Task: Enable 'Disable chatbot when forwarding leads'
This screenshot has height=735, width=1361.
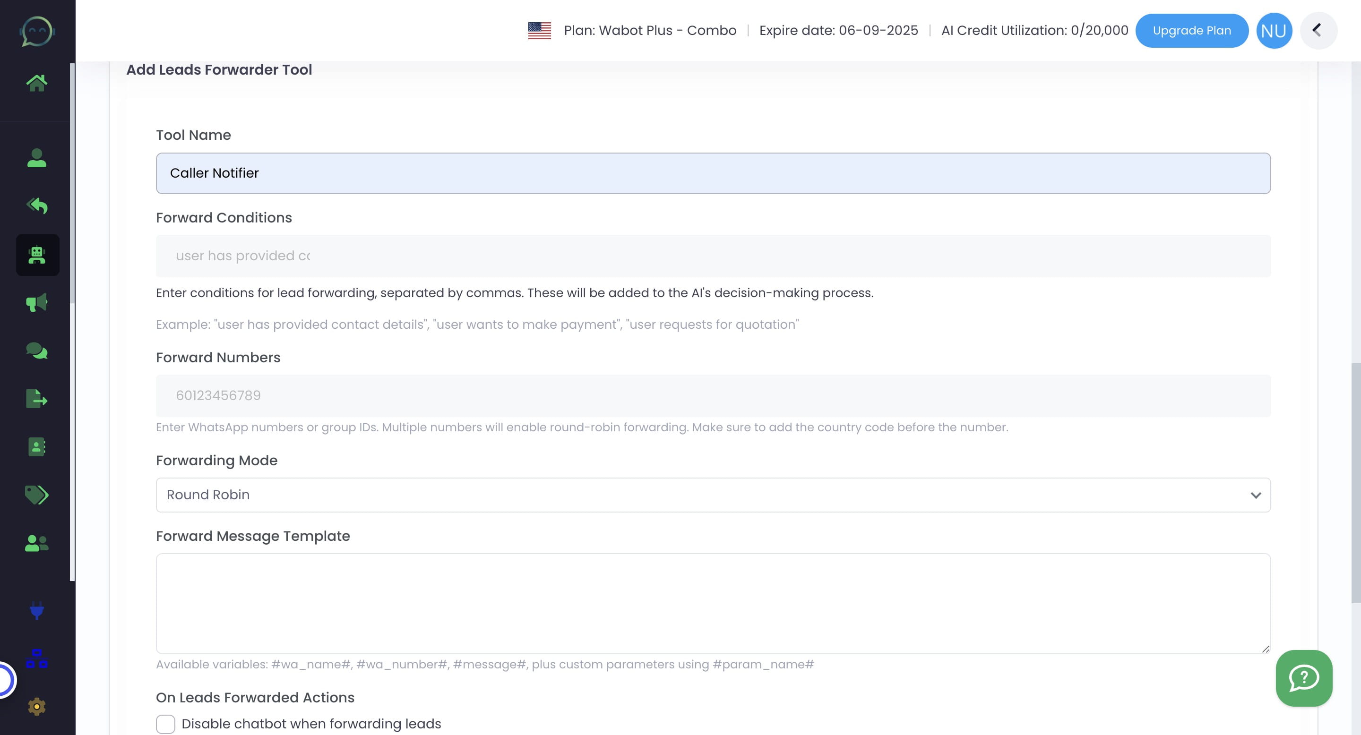Action: pos(165,724)
